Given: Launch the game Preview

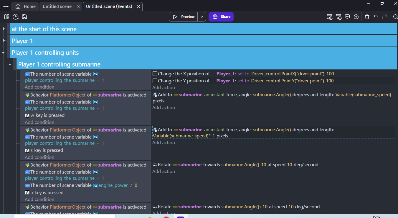Looking at the screenshot, I should tap(184, 17).
